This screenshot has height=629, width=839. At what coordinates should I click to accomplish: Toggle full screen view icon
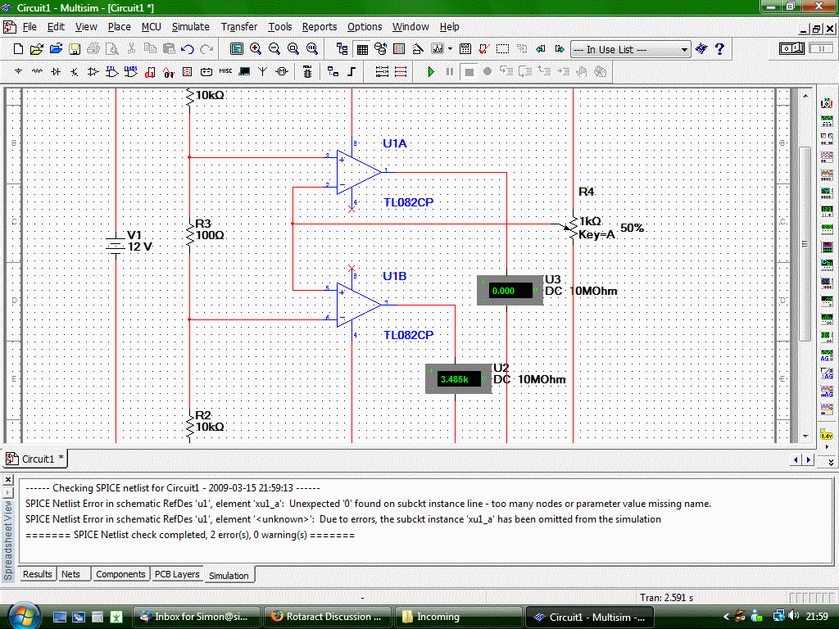pos(236,49)
